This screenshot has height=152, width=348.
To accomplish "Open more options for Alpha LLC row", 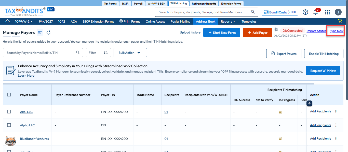I will point(336,125).
